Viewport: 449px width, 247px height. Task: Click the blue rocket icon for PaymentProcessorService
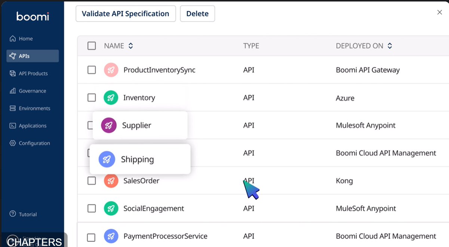[111, 236]
